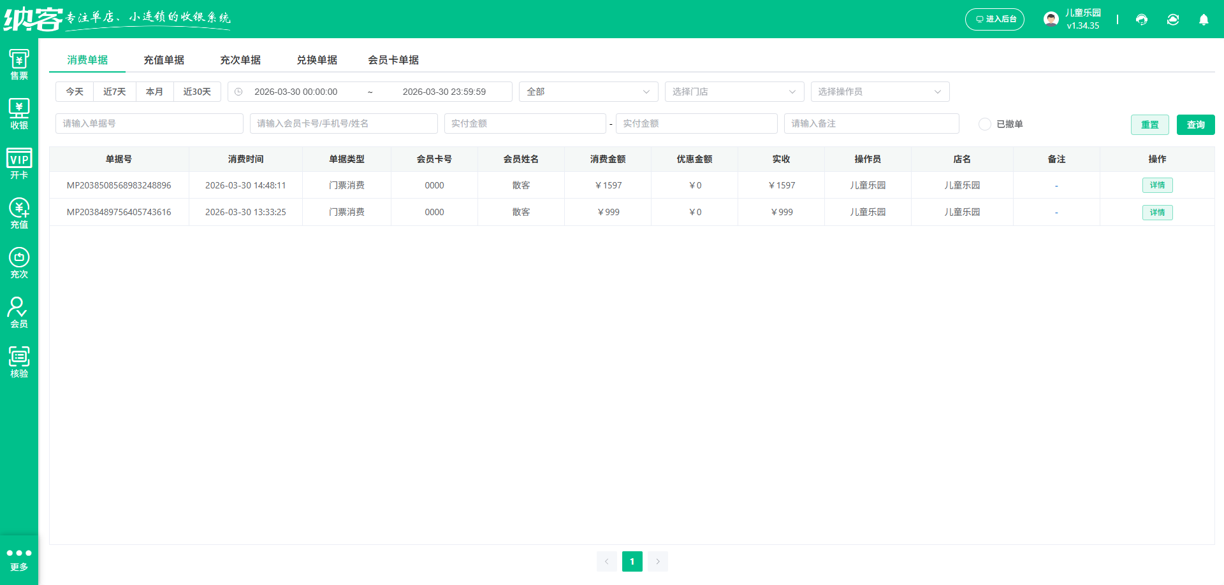Click the VIP 开卡 card-opening icon
This screenshot has width=1224, height=585.
tap(19, 162)
